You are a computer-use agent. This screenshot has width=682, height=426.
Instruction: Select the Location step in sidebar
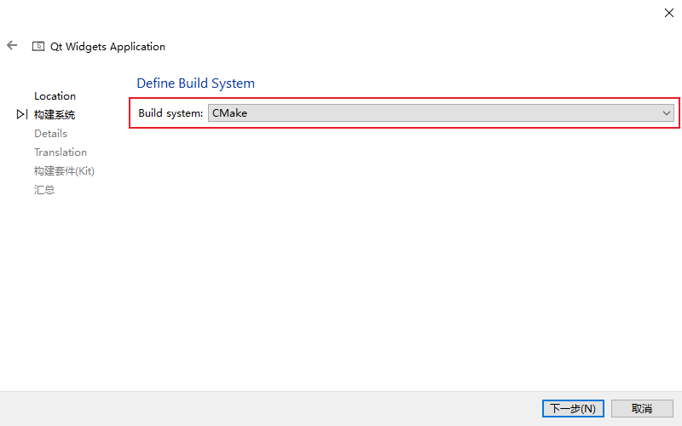pos(55,96)
